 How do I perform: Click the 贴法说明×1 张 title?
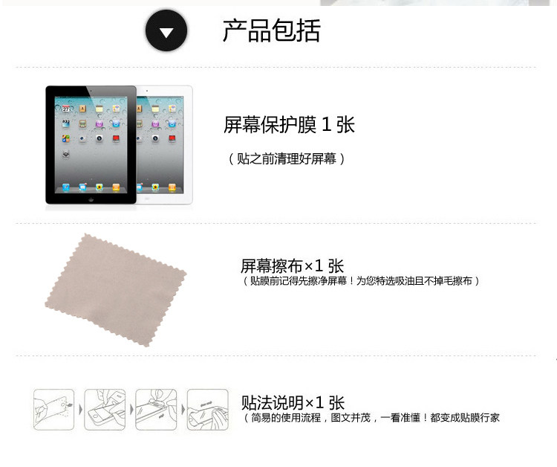pos(293,403)
